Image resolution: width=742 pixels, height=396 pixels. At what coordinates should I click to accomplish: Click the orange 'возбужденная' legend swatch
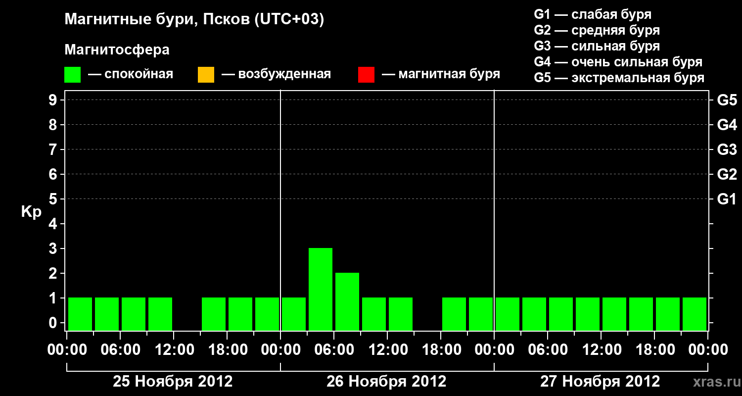point(206,75)
